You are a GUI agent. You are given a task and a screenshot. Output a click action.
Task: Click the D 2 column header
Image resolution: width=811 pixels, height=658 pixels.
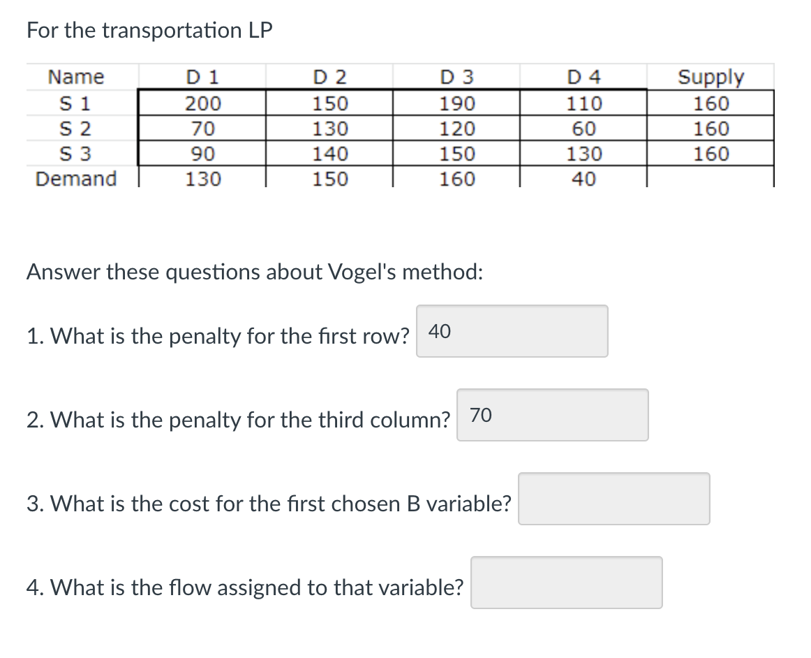[x=329, y=76]
